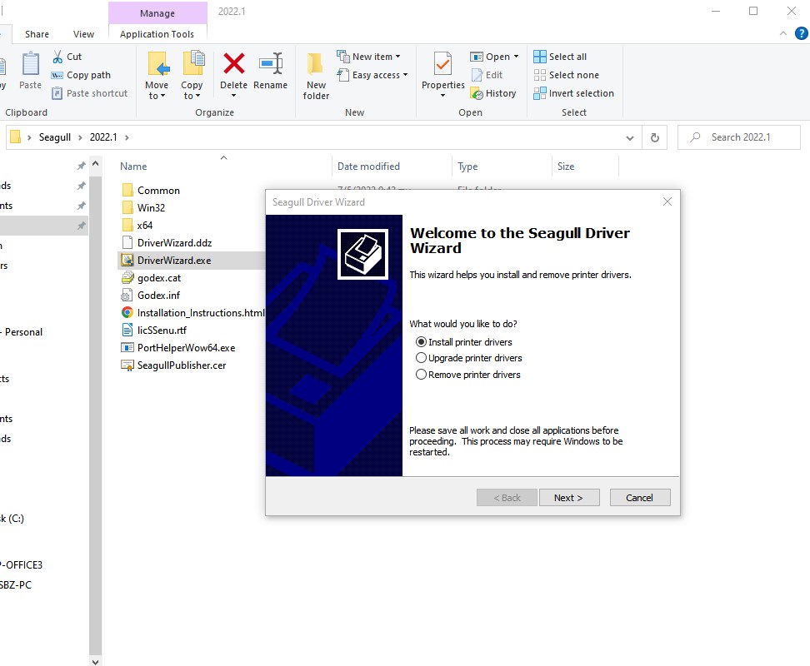810x666 pixels.
Task: Click the Paste clipboard icon
Action: point(31,65)
